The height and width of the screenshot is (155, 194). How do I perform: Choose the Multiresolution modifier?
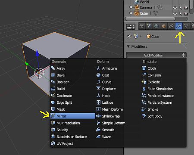tap(72, 123)
